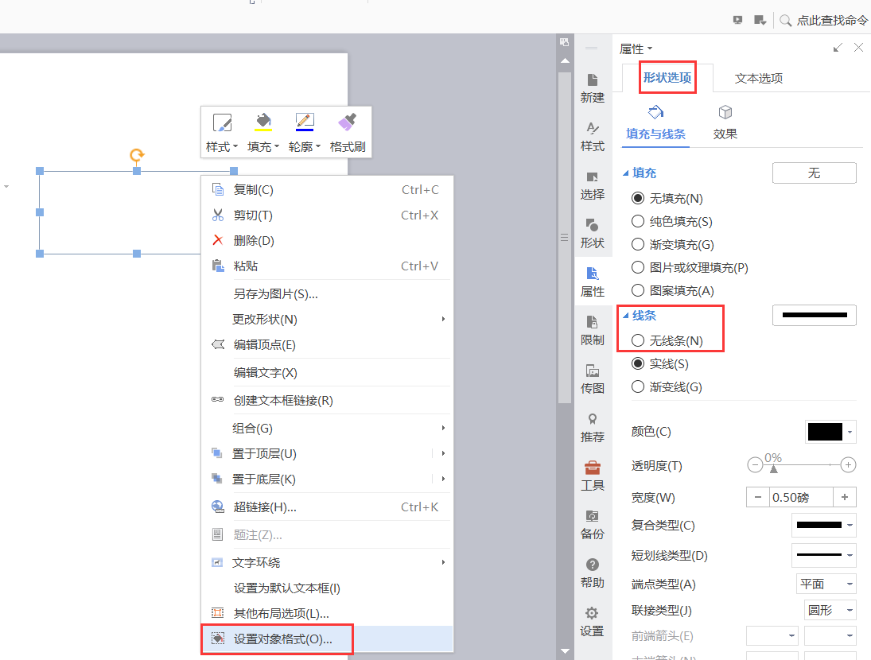
Task: Open 传图 panel in sidebar
Action: click(592, 379)
